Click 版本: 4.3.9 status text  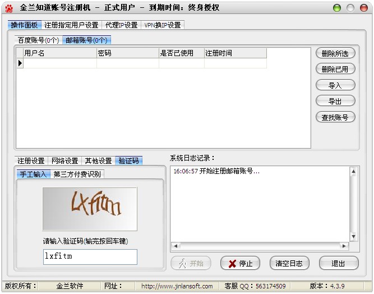click(327, 286)
